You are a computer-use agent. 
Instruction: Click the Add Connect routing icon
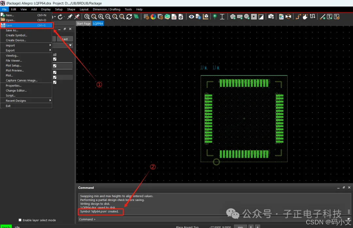pos(298,17)
